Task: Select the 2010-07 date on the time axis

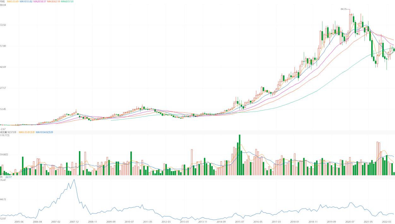Action: point(129,222)
